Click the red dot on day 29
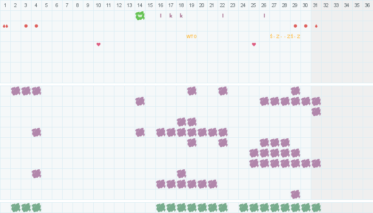This screenshot has width=373, height=213. (295, 26)
